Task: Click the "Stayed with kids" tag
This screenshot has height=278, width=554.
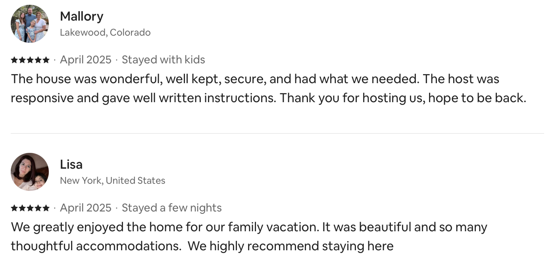Action: coord(163,60)
